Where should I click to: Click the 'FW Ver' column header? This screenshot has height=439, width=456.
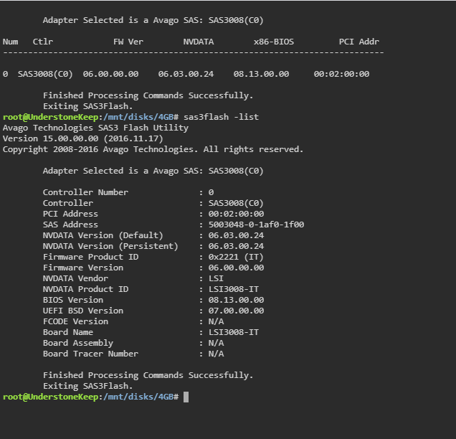pos(128,42)
